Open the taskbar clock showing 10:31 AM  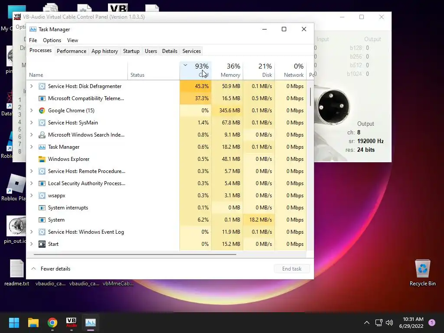coord(411,323)
